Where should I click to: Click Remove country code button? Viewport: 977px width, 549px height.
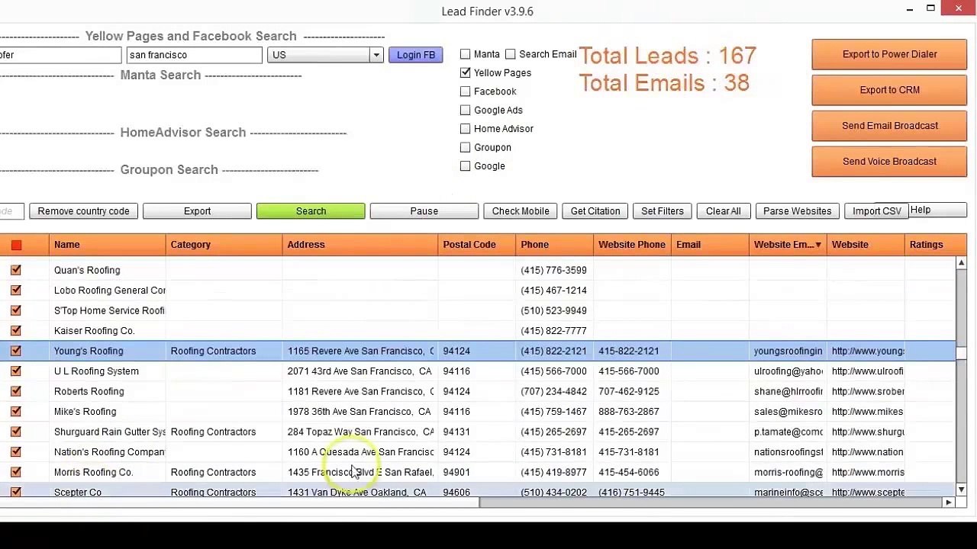83,211
